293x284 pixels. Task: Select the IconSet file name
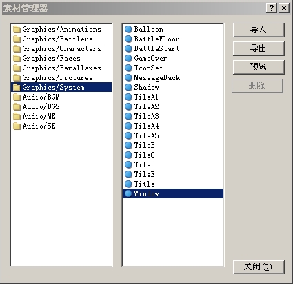[x=148, y=68]
